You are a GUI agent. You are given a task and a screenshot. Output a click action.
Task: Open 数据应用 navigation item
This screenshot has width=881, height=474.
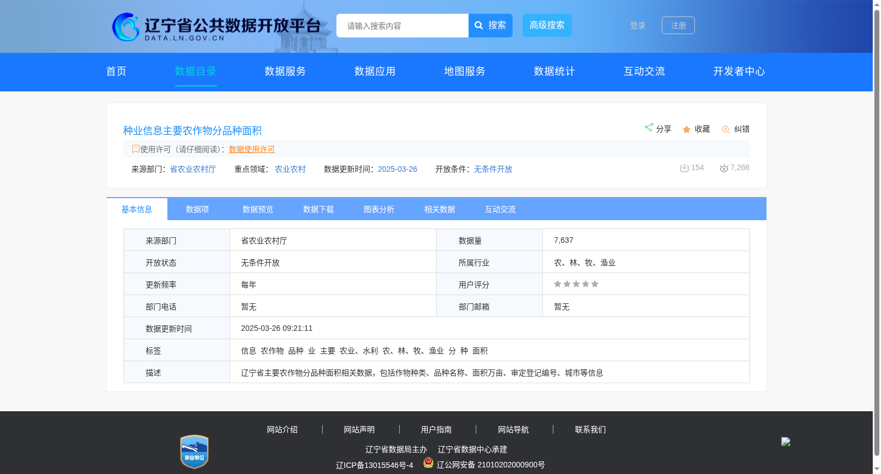[375, 72]
